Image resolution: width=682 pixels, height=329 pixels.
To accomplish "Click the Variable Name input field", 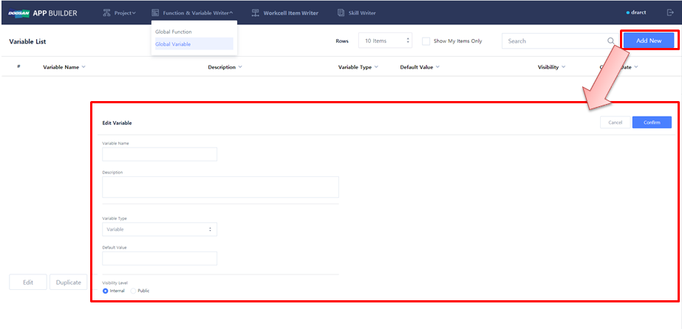I will point(159,154).
